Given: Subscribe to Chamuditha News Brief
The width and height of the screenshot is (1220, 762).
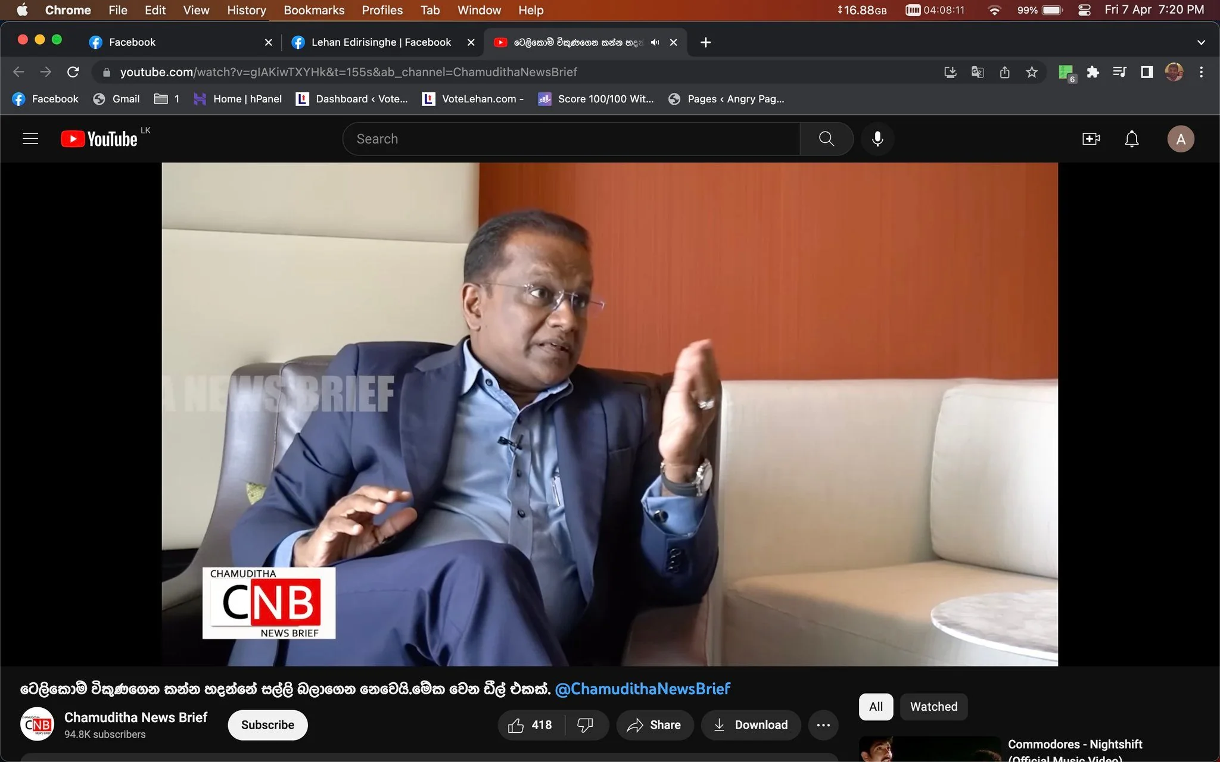Looking at the screenshot, I should point(267,725).
